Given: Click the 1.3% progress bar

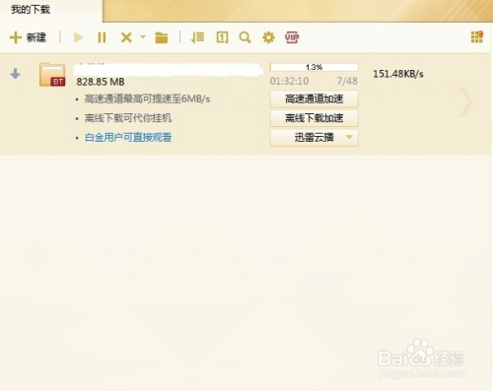Looking at the screenshot, I should click(314, 67).
